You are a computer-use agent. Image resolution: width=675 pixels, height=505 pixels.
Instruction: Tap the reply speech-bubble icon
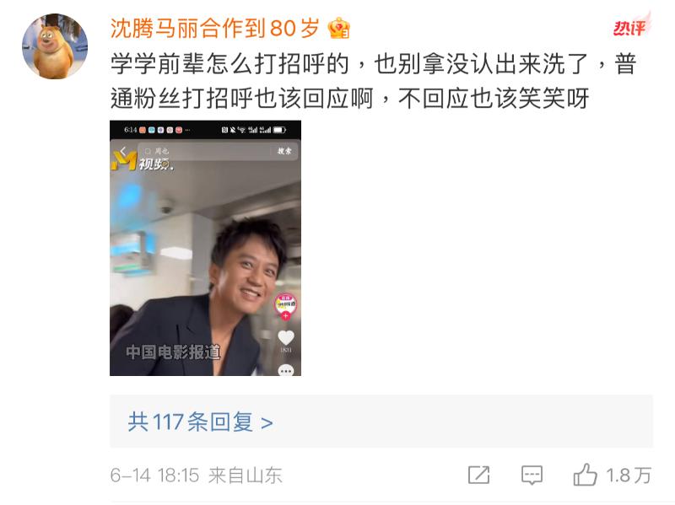coord(532,475)
